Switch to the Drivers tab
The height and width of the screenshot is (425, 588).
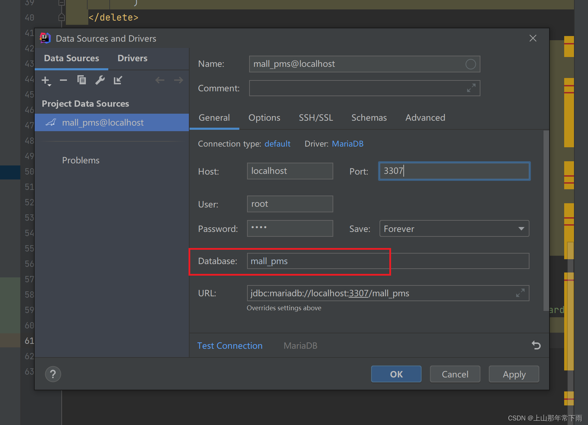tap(132, 58)
